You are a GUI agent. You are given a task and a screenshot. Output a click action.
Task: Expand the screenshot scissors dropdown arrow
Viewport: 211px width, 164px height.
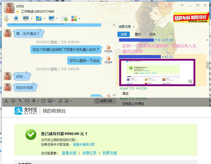[x=71, y=101]
